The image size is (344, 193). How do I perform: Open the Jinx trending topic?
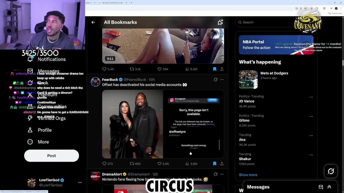pos(242,140)
